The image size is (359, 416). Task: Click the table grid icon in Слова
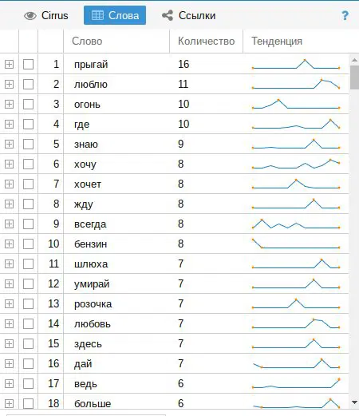97,15
